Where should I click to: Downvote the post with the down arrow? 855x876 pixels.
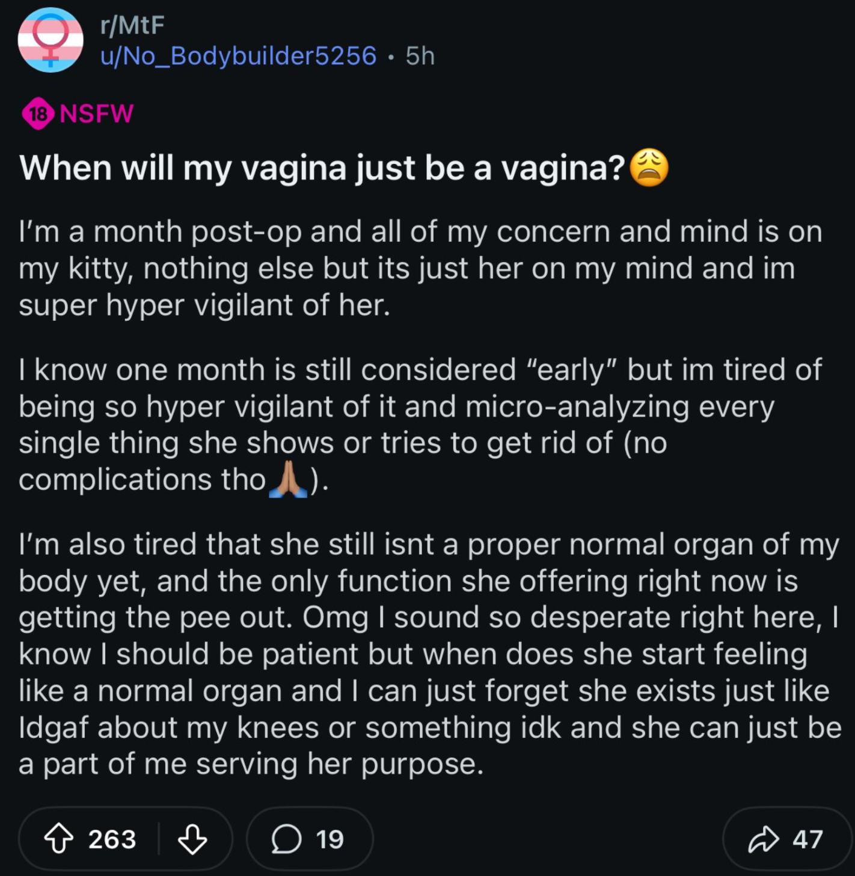[x=192, y=838]
